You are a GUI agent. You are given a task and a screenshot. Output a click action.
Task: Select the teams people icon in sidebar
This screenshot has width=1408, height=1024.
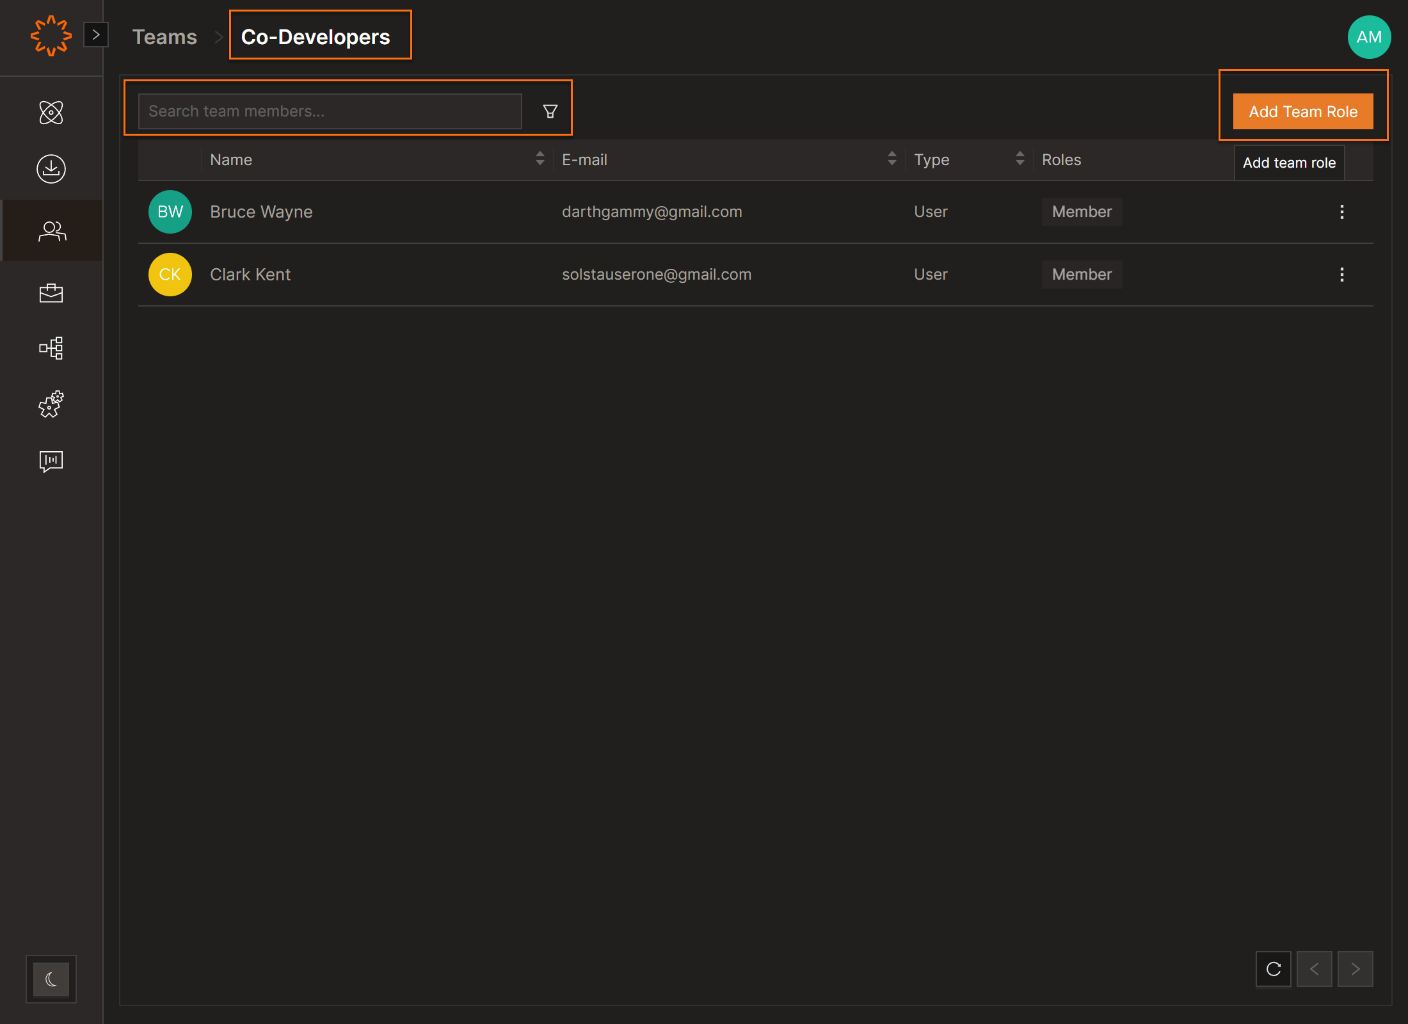(51, 231)
